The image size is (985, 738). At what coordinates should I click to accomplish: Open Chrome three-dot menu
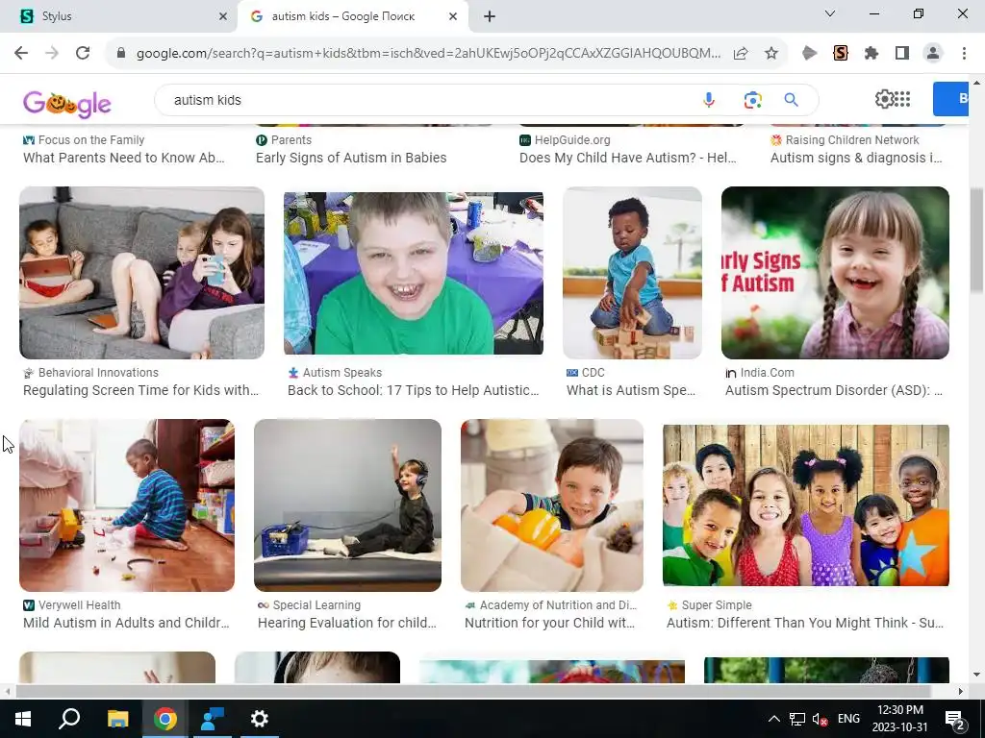point(964,54)
